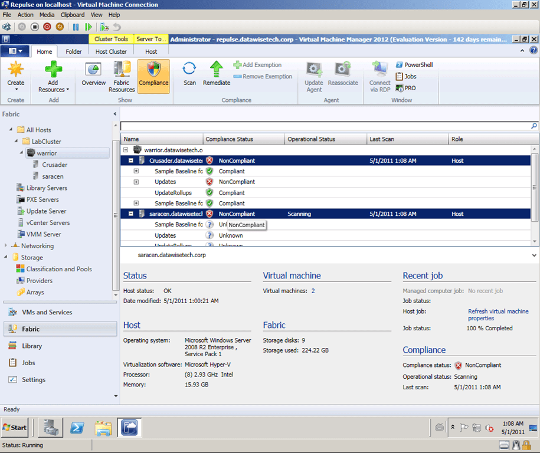Open Add Resources in the ribbon

click(53, 76)
